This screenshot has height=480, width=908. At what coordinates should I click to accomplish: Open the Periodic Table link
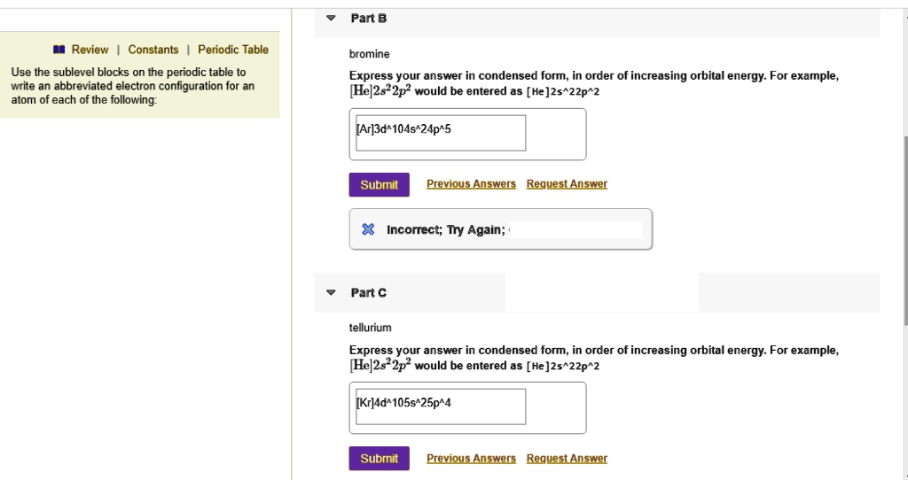(x=233, y=50)
